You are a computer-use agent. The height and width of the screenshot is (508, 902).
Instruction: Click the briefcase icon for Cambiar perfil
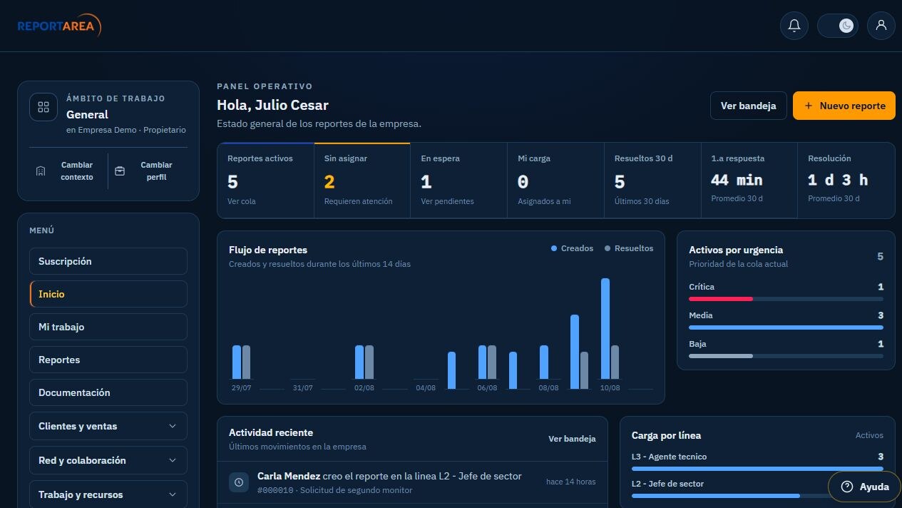coord(120,171)
